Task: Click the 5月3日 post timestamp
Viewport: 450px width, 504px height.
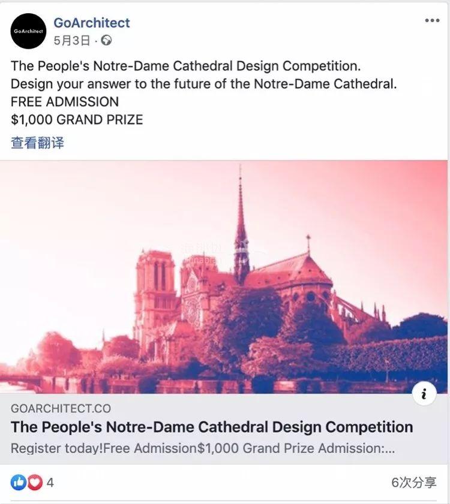Action: click(x=72, y=41)
